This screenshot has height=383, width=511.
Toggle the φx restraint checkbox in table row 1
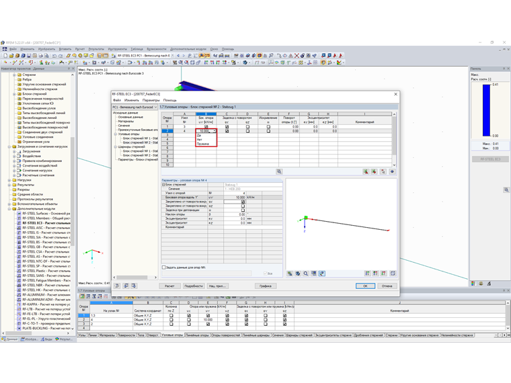point(227,127)
